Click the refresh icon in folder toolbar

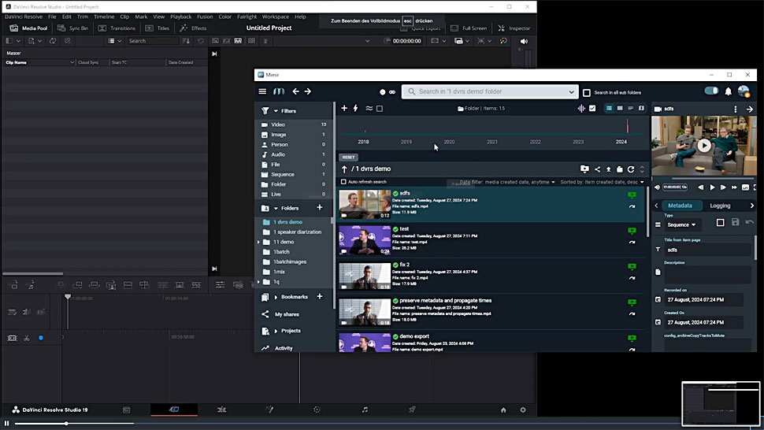[631, 169]
